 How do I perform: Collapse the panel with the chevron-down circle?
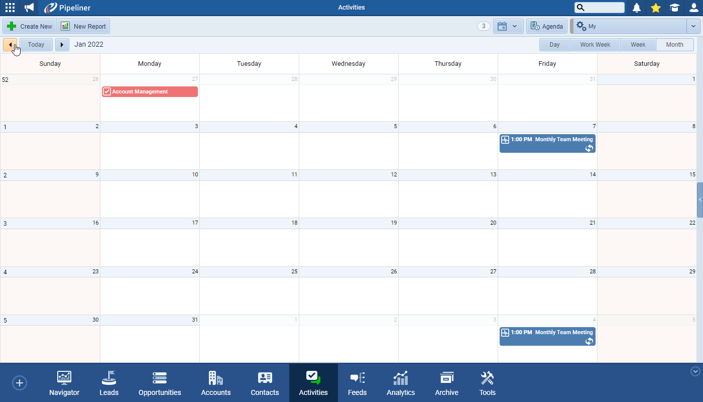tap(695, 371)
